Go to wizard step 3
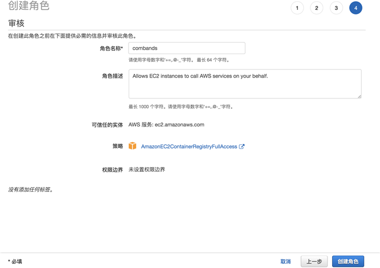This screenshot has width=380, height=268. 336,8
